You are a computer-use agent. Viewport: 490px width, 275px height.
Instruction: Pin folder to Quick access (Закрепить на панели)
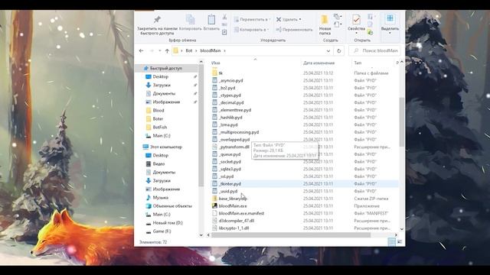(x=157, y=25)
